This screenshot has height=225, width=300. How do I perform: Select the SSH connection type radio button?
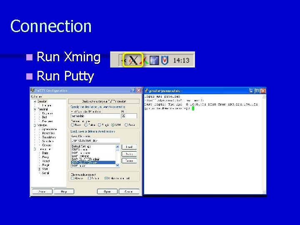113,125
